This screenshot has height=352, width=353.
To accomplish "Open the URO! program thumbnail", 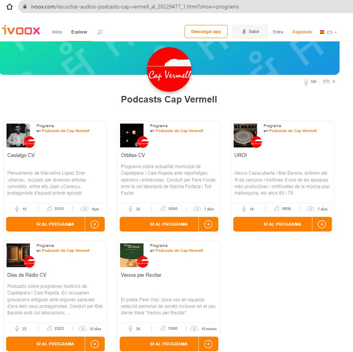I will tap(246, 136).
